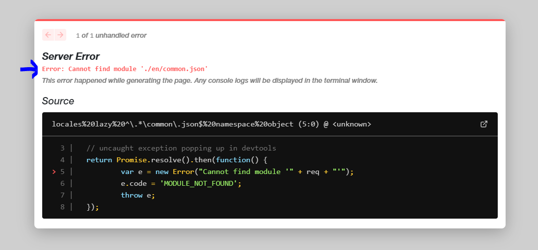The width and height of the screenshot is (538, 250).
Task: Click highlighted line 5 new Error statement
Action: [x=237, y=172]
